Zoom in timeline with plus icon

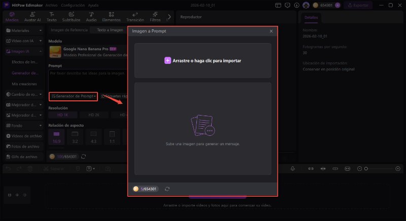click(x=398, y=168)
